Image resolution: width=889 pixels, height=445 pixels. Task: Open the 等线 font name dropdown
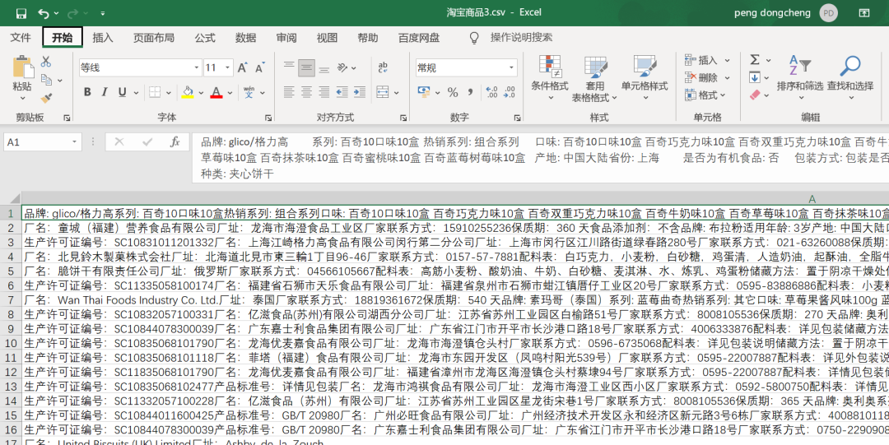197,68
